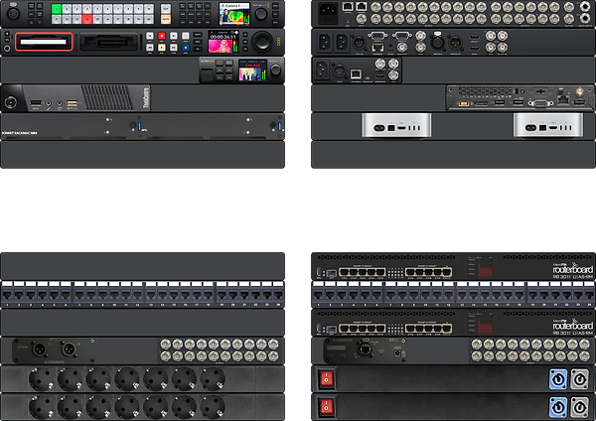Click the red traffic graph on the upper routerboard
596x421 pixels.
click(485, 270)
